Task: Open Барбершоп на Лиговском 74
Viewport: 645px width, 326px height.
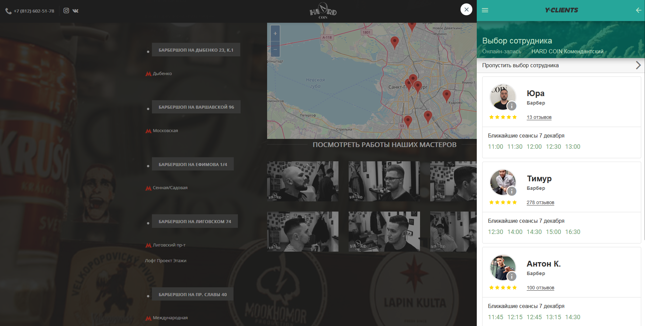Action: [195, 221]
